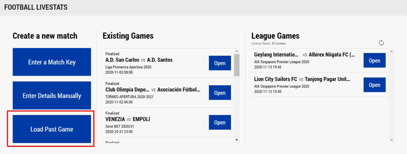Open Lion City Sailors vs Tanjong Pagar
This screenshot has height=154, width=407.
coord(374,85)
